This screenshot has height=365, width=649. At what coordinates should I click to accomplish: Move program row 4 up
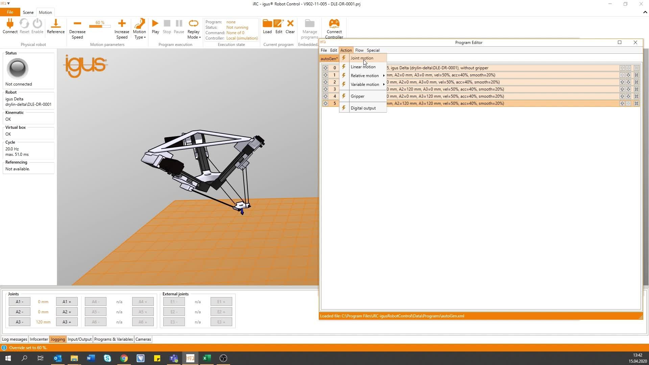tap(622, 96)
